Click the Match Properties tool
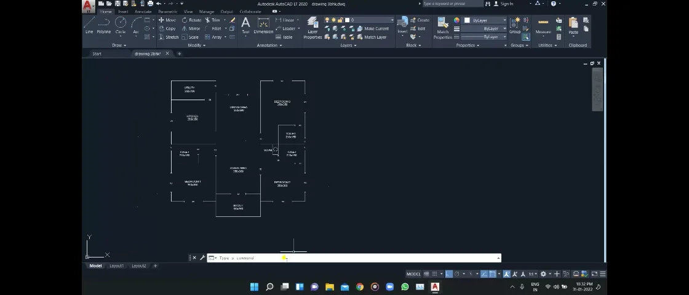 442,28
